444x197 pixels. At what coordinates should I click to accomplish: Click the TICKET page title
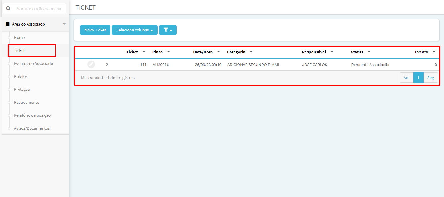(x=85, y=8)
